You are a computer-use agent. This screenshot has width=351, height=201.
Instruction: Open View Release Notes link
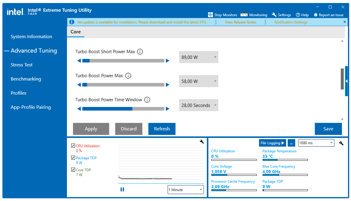[240, 22]
